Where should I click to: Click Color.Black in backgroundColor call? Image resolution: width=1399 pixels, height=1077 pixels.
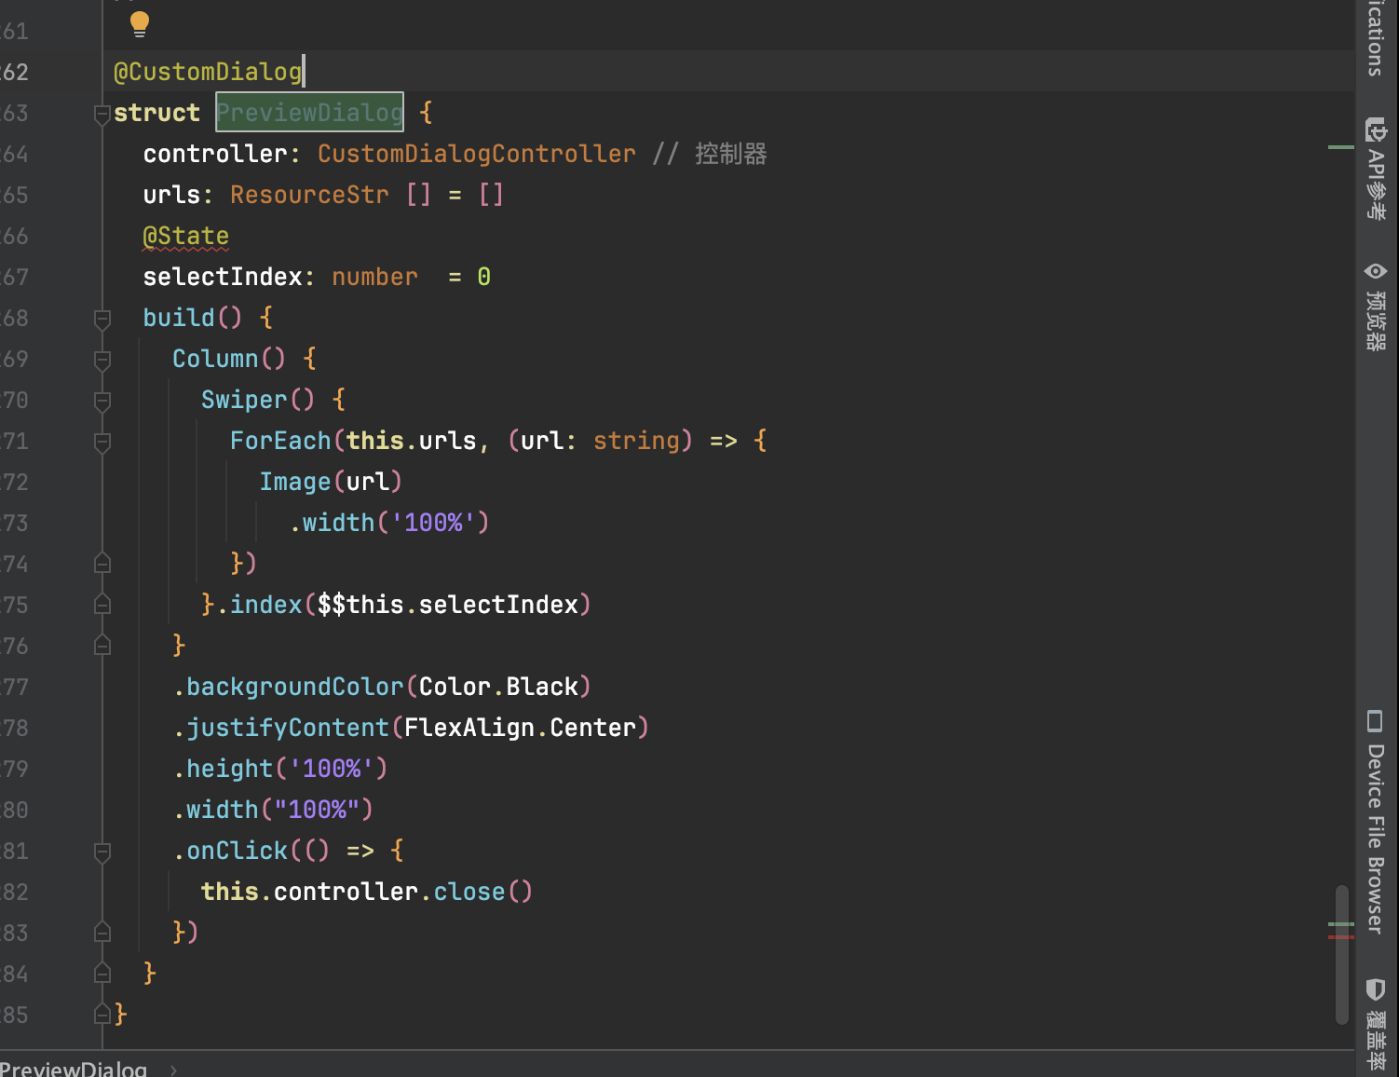498,687
